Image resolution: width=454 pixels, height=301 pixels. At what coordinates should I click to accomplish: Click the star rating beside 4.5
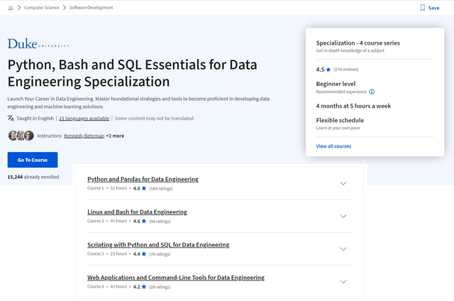[x=328, y=70]
